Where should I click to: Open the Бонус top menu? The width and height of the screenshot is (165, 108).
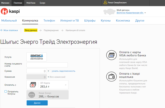pyautogui.click(x=43, y=3)
